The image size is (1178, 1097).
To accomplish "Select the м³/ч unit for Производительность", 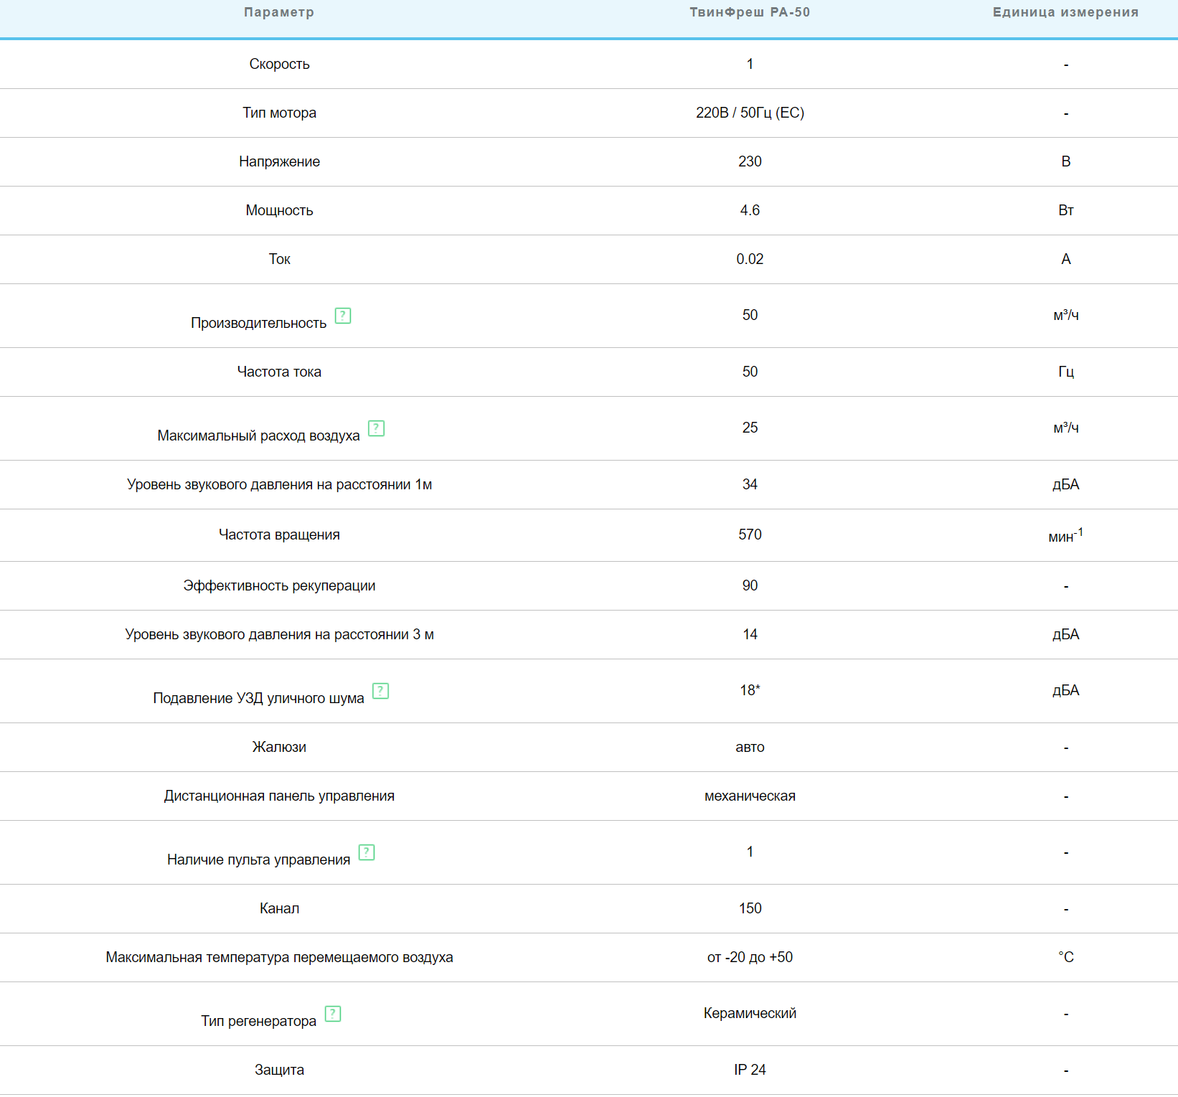I will tap(1066, 315).
